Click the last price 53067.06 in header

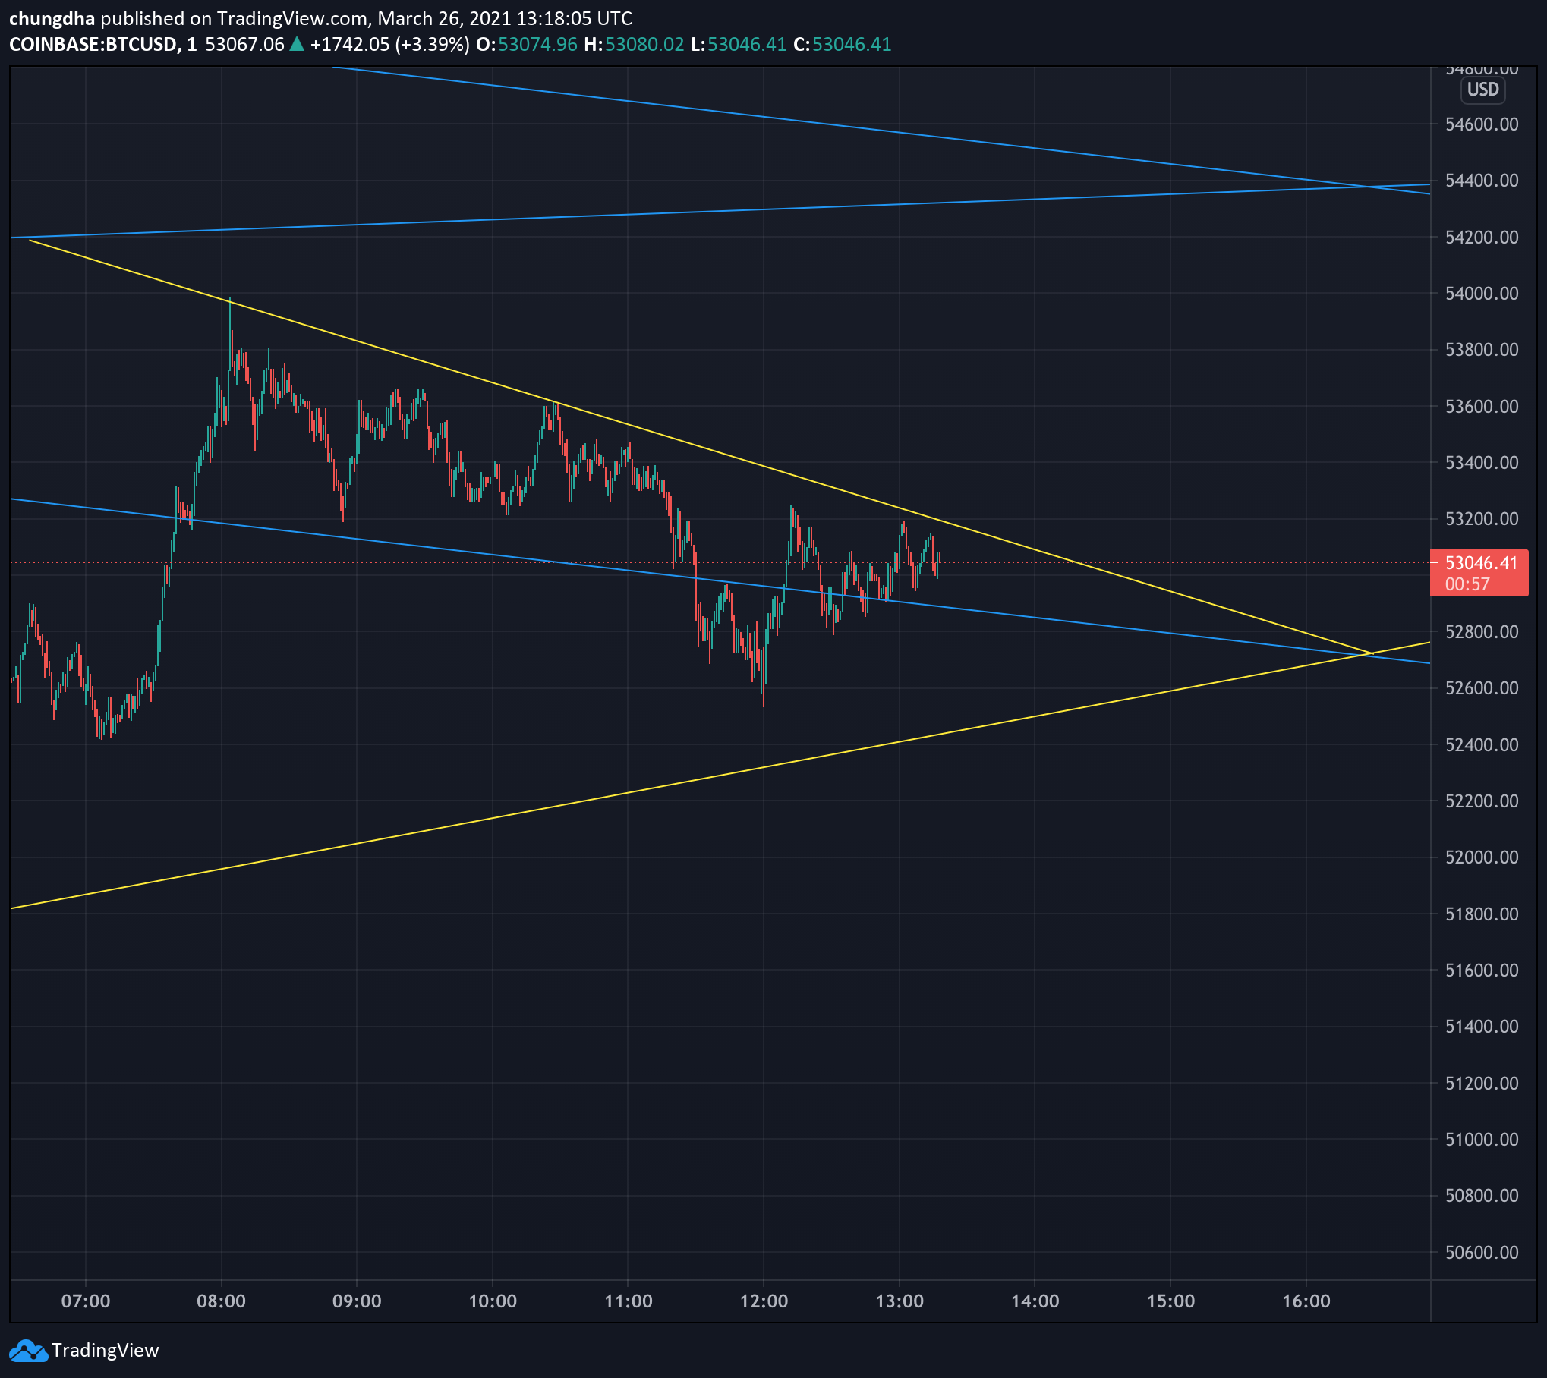244,44
